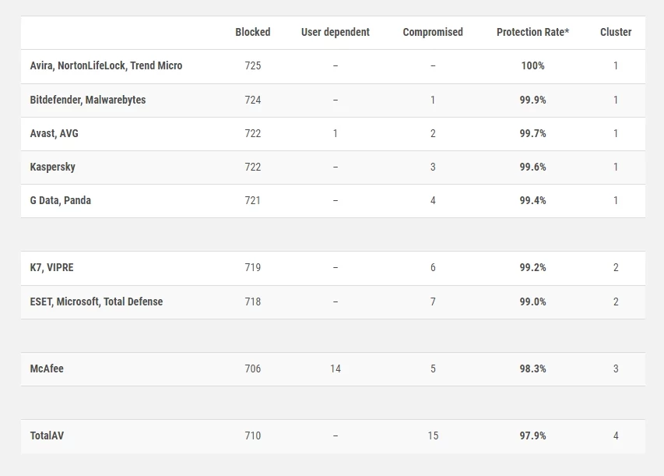The height and width of the screenshot is (476, 664).
Task: Click McAfee's user dependent value 14
Action: click(x=336, y=368)
